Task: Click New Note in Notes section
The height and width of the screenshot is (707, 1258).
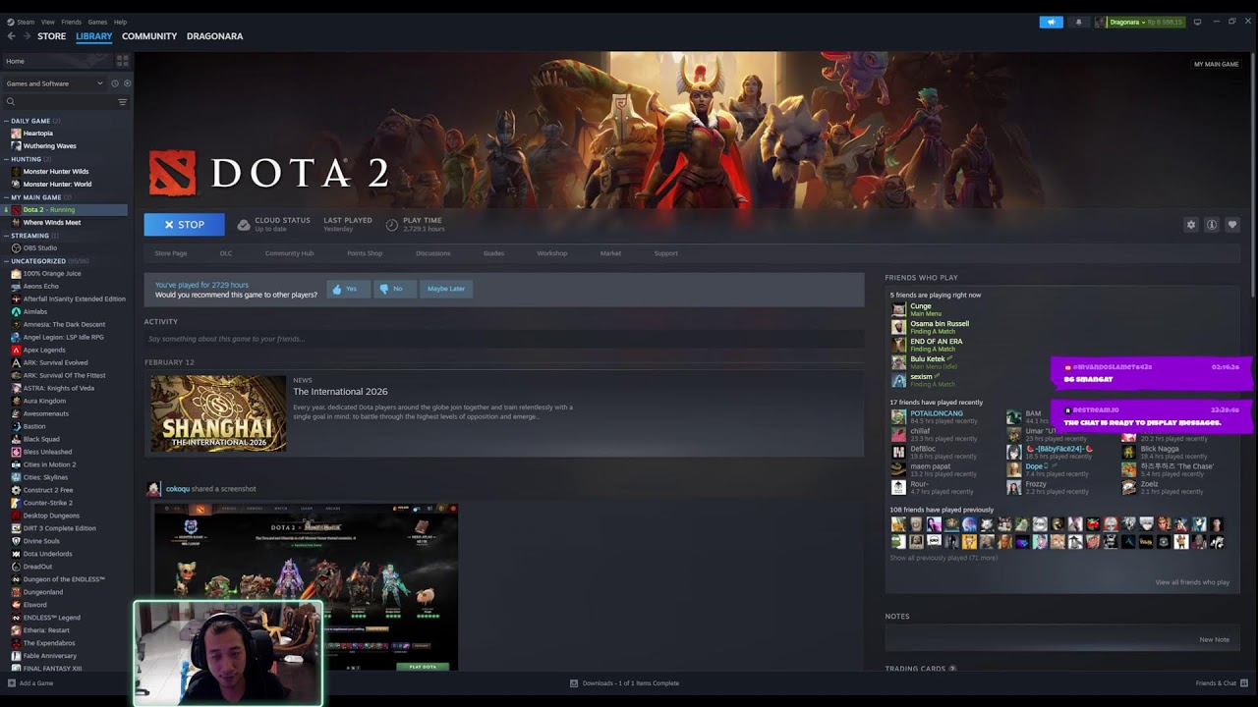Action: (1214, 639)
